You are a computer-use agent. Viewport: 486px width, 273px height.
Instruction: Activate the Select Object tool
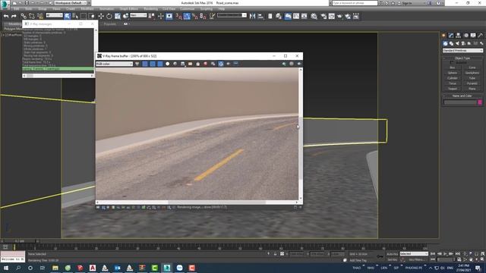(68, 16)
